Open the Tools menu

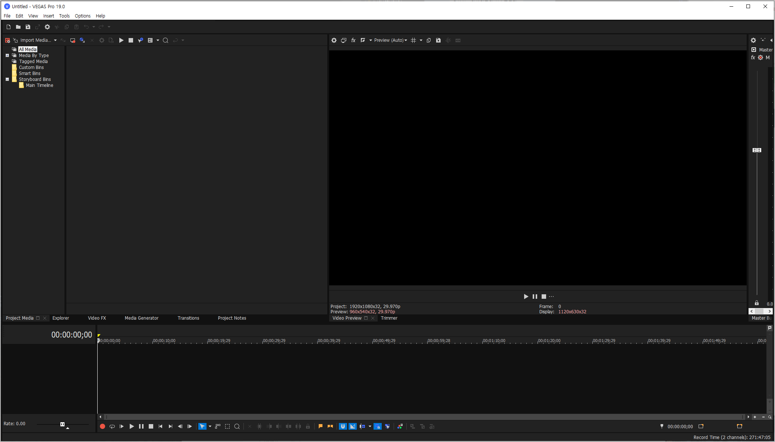coord(64,16)
